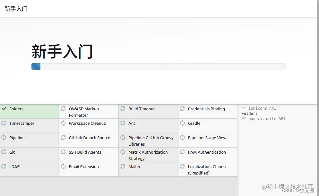Select the PAM Authentication label
This screenshot has height=196, width=319.
pyautogui.click(x=207, y=152)
